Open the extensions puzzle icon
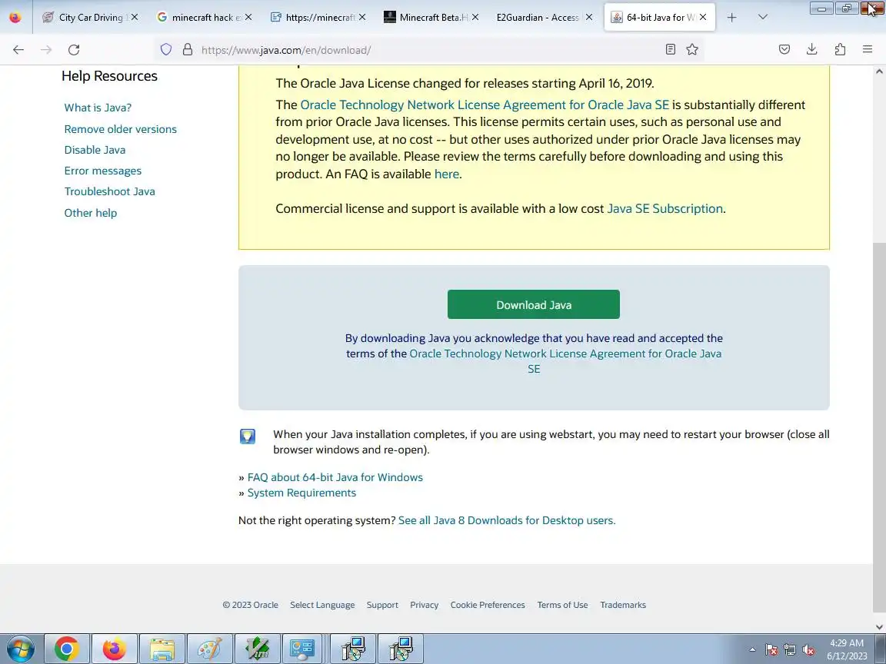 click(840, 50)
